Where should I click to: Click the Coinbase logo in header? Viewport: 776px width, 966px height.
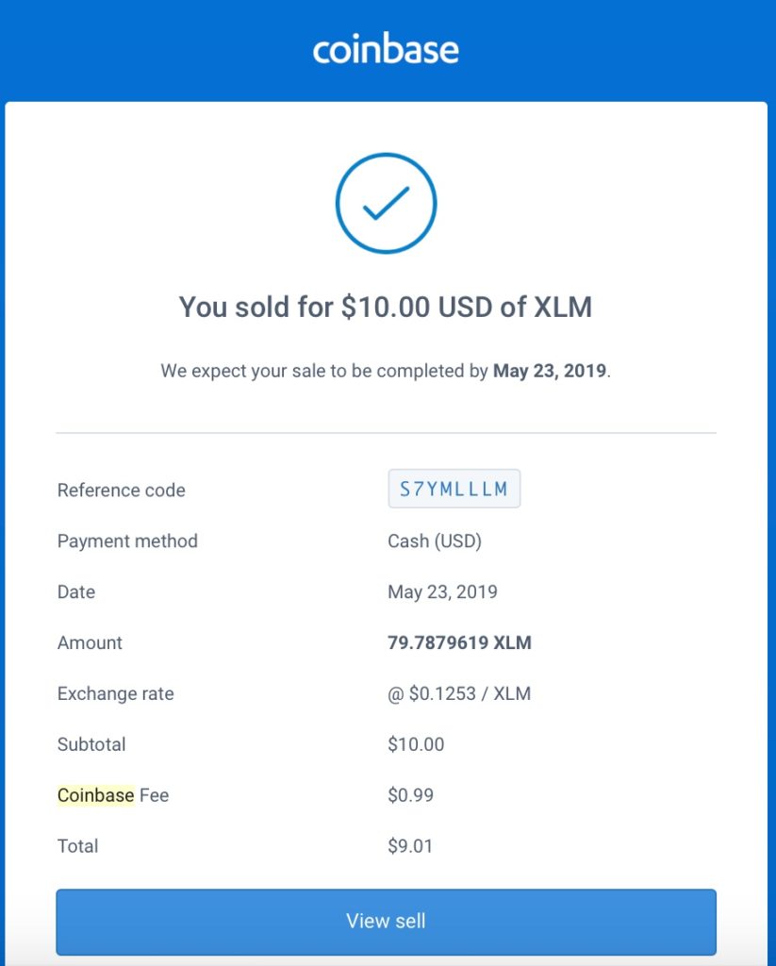tap(386, 49)
